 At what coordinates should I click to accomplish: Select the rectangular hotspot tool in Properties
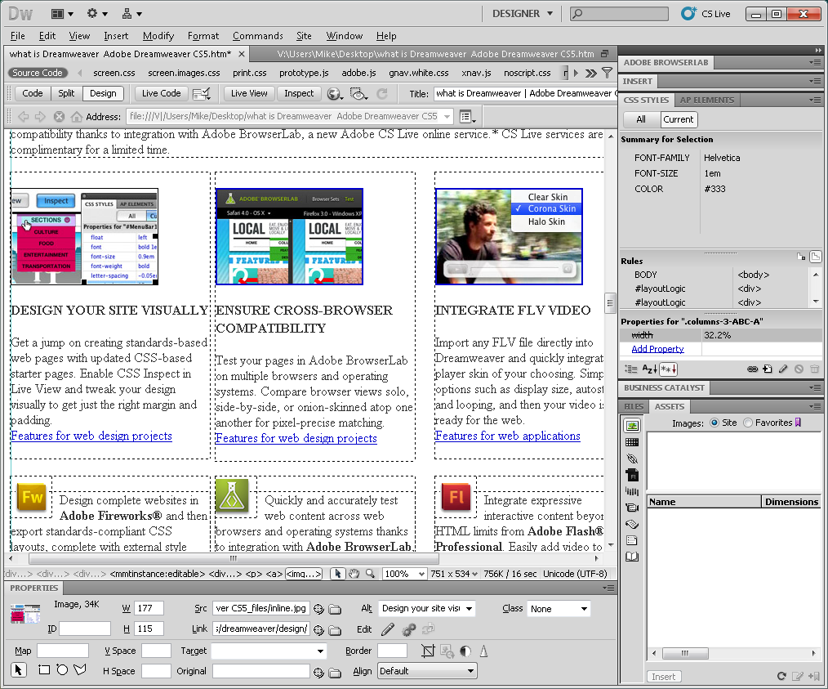[x=43, y=670]
